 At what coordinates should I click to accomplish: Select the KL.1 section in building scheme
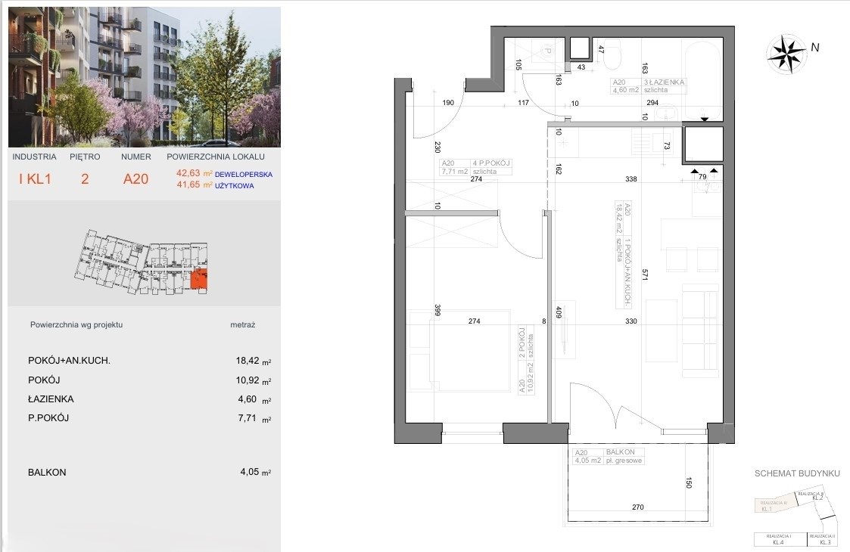coord(766,507)
